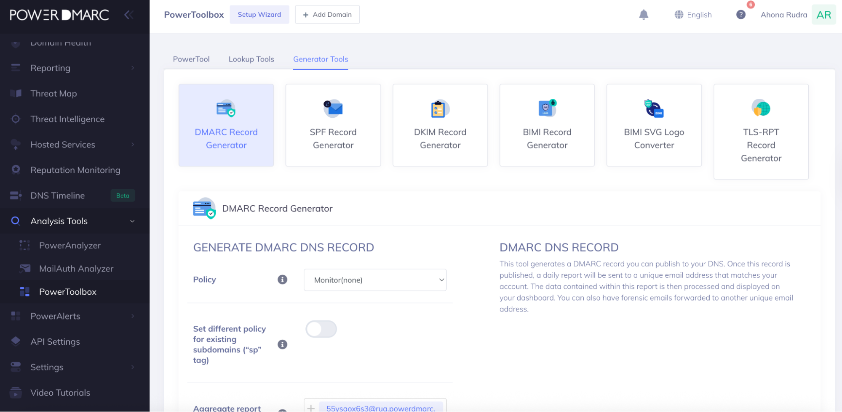This screenshot has height=412, width=842.
Task: Switch to the Lookup Tools tab
Action: (x=251, y=59)
